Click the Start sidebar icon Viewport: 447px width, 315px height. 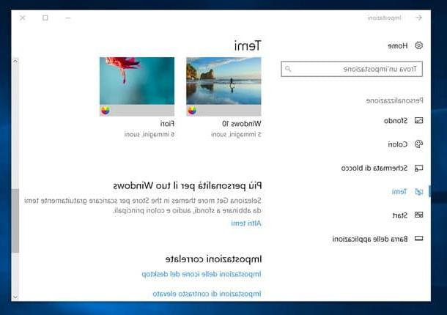tap(418, 215)
